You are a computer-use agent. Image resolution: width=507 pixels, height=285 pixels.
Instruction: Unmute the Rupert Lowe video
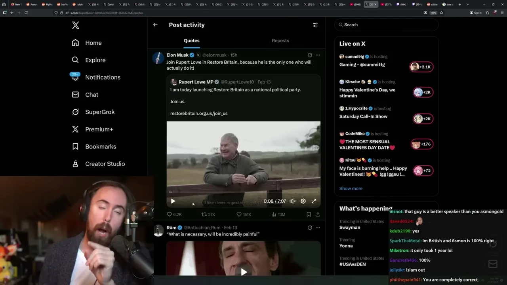pyautogui.click(x=293, y=201)
